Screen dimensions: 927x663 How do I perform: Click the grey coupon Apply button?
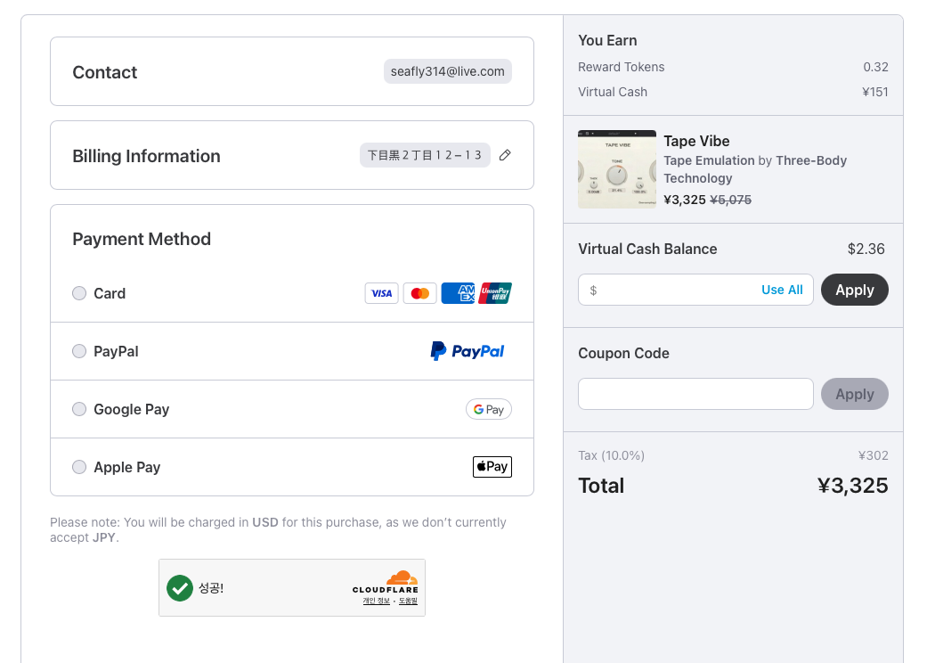pos(854,394)
